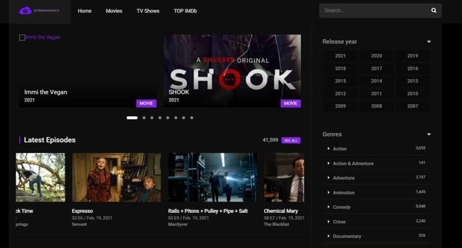Filter by release year 2021
The height and width of the screenshot is (248, 462).
click(x=341, y=55)
